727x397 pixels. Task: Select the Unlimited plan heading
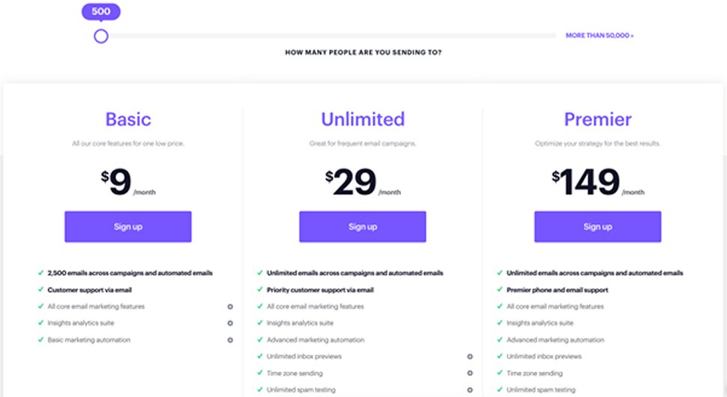(363, 119)
